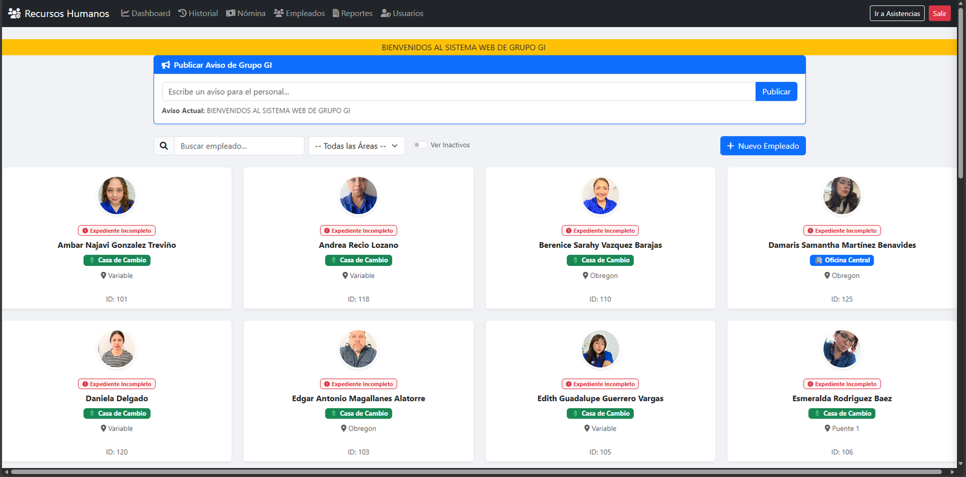Click the horizontal page scrollbar thumb

tap(476, 472)
